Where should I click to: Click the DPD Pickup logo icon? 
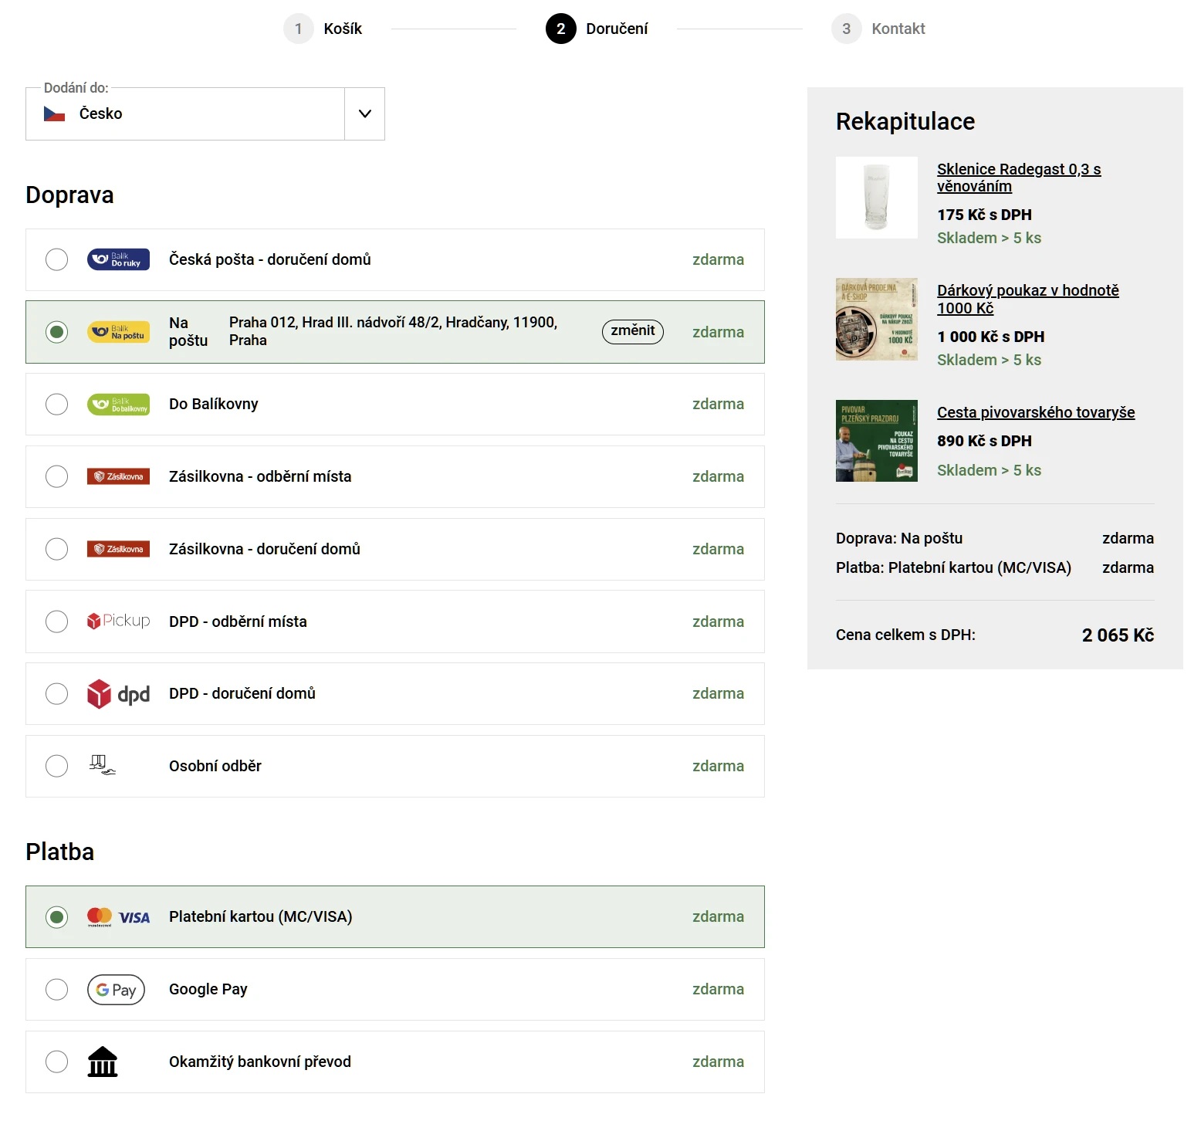click(118, 621)
